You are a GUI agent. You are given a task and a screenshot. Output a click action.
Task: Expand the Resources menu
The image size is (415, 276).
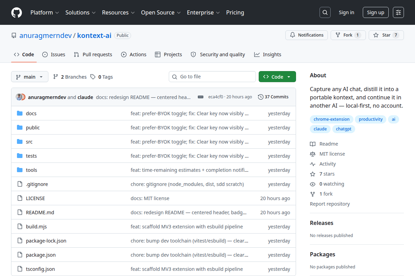pos(118,12)
